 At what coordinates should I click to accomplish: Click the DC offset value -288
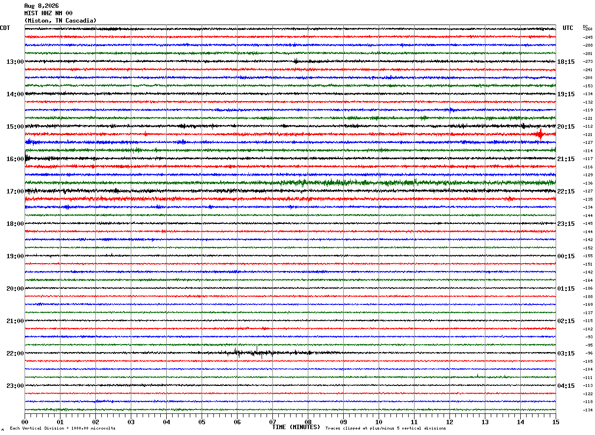pos(588,45)
